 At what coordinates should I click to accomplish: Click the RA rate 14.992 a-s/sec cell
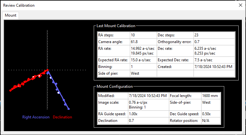point(143,51)
